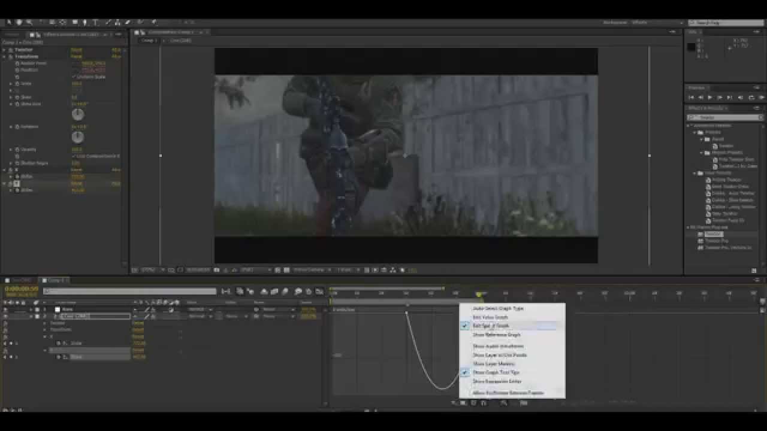Toggle loop option in Preview panel
Viewport: 767px width, 431px height.
click(x=751, y=97)
